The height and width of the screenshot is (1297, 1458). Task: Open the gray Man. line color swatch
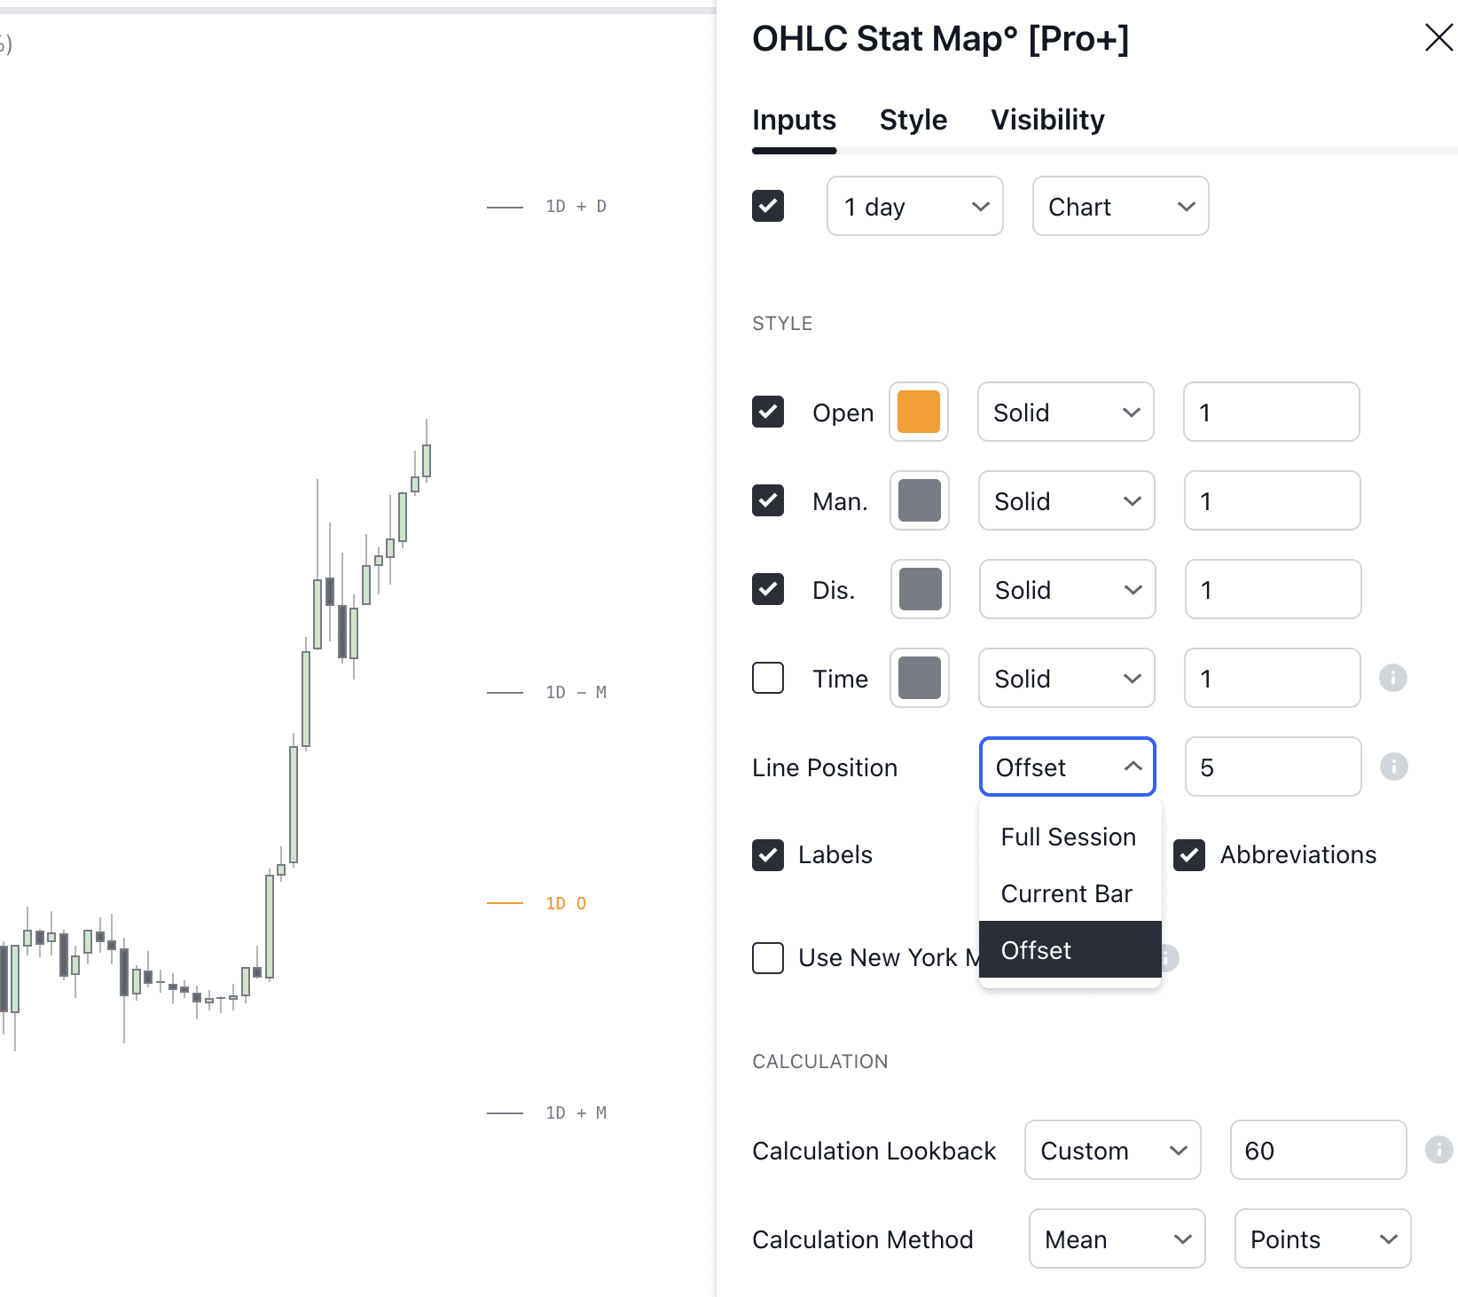tap(920, 500)
